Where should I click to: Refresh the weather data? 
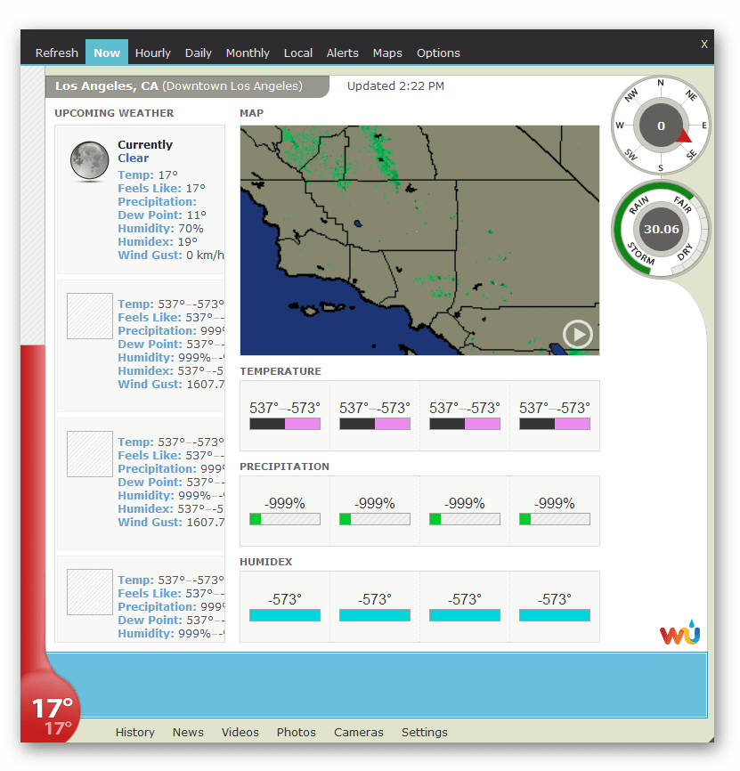[56, 53]
